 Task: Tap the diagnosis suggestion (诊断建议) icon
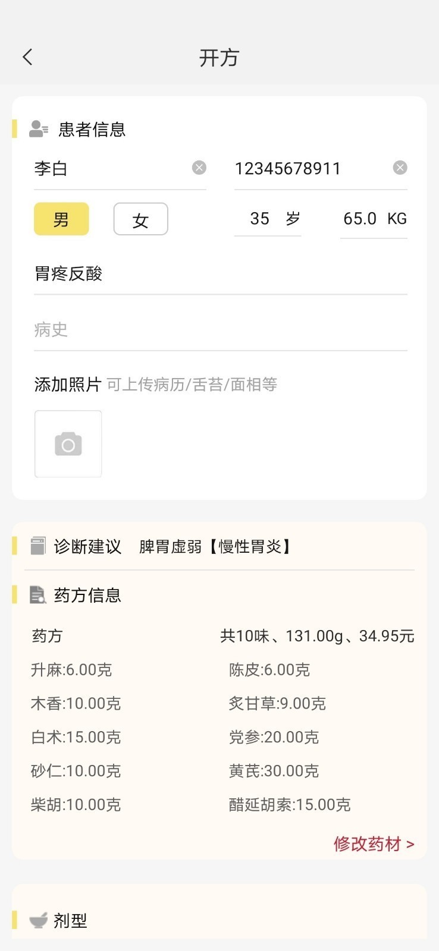point(38,546)
